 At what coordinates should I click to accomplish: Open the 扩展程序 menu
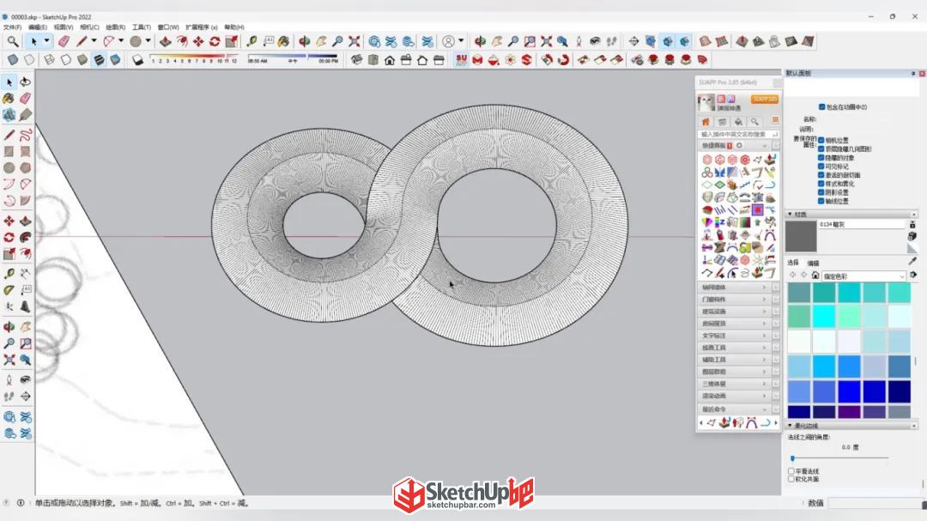pyautogui.click(x=202, y=27)
